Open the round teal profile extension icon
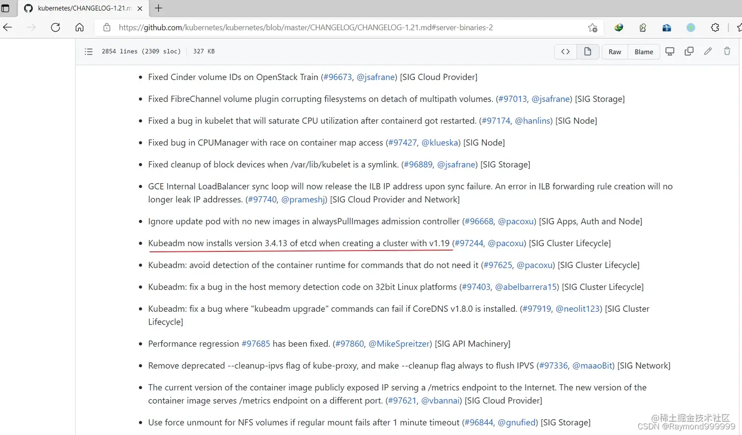The image size is (742, 435). pos(690,27)
